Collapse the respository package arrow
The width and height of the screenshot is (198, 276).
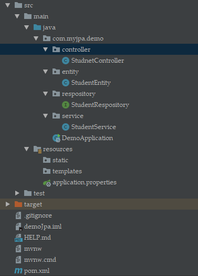(x=46, y=94)
